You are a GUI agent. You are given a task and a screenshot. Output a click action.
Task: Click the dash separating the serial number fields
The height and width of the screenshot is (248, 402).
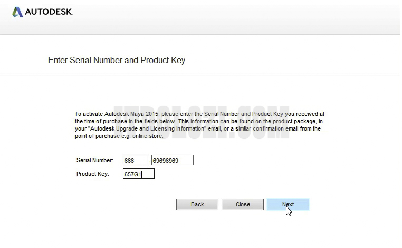tap(150, 160)
